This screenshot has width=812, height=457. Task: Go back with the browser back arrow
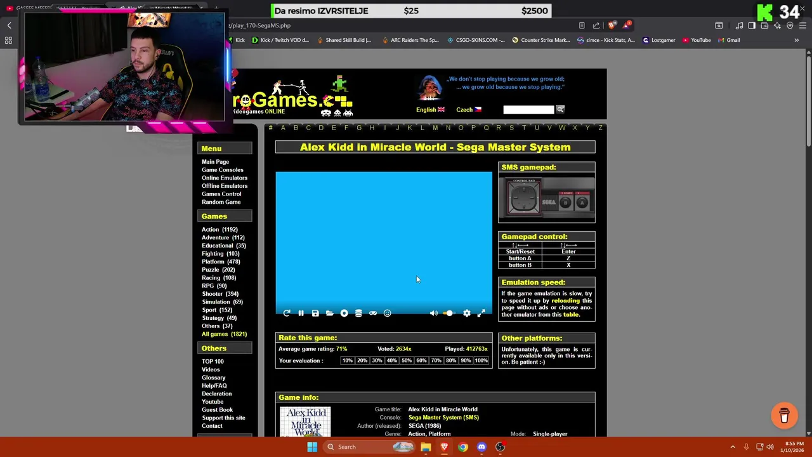(x=9, y=25)
